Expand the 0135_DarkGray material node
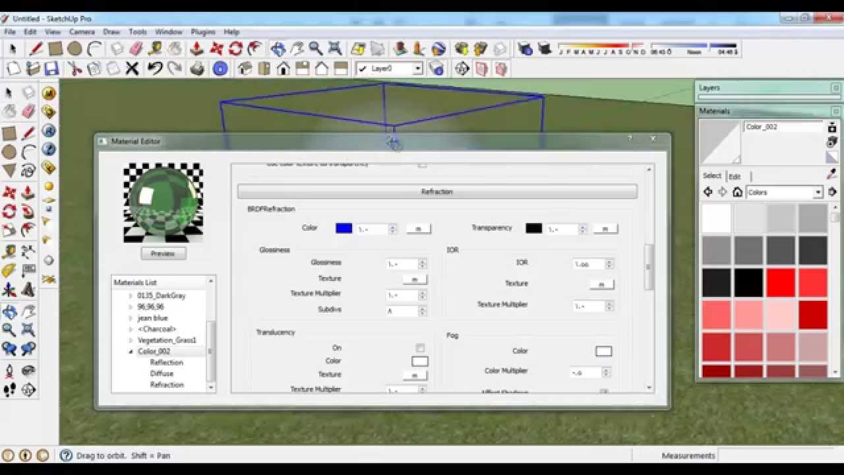Screen dimensions: 844x475 click(131, 296)
